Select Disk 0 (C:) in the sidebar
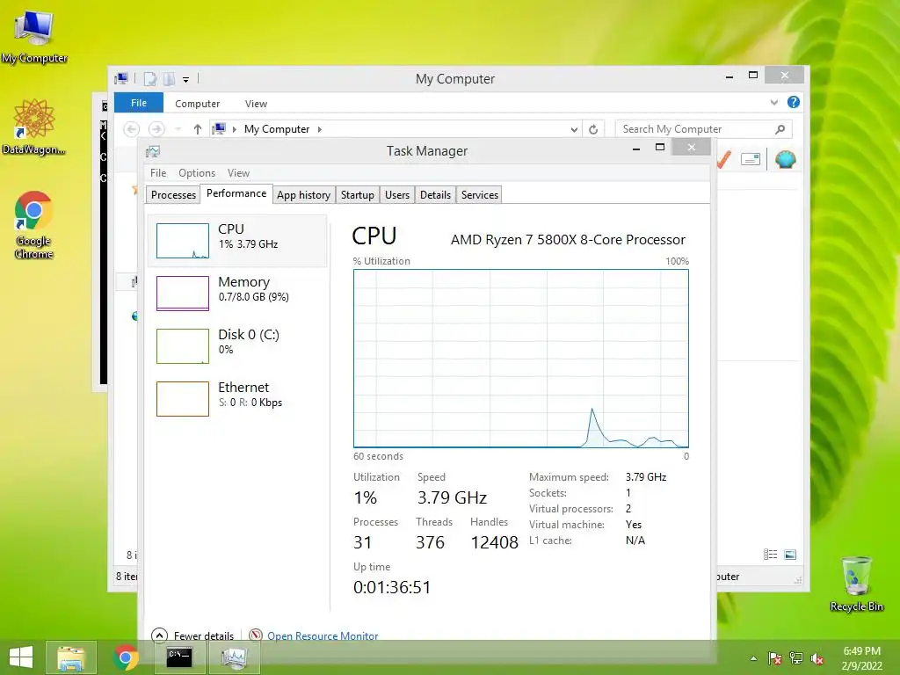Image resolution: width=900 pixels, height=675 pixels. 237,346
